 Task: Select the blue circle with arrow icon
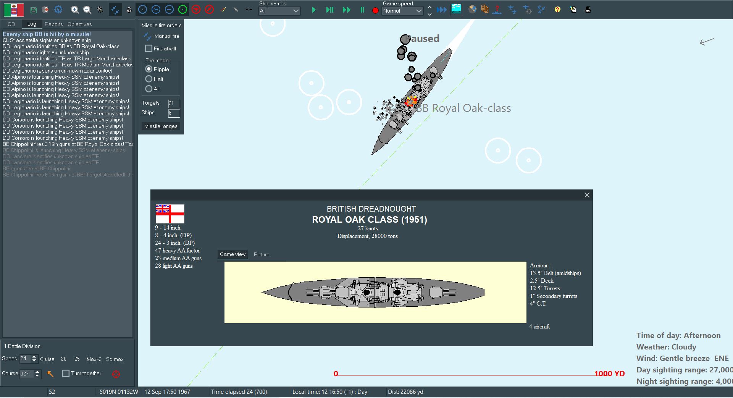[169, 10]
